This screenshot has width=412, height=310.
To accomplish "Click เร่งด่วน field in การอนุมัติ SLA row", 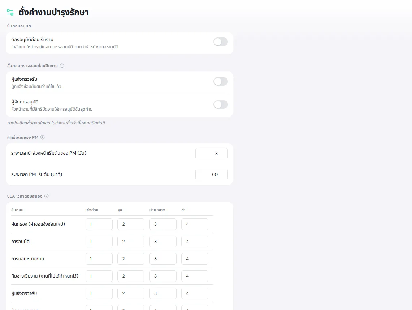I will click(x=99, y=242).
